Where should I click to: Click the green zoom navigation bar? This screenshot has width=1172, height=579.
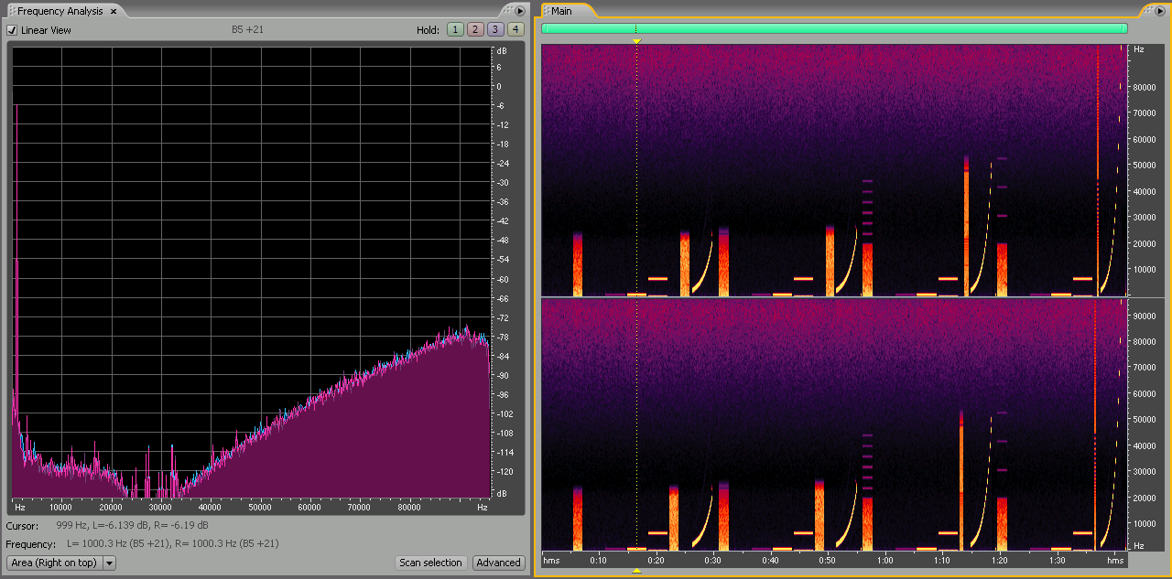pos(833,28)
